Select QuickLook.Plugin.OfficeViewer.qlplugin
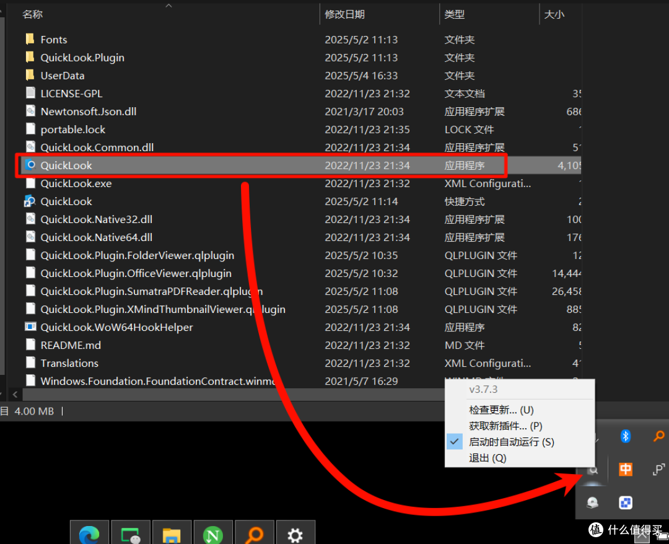This screenshot has height=544, width=669. click(x=136, y=273)
